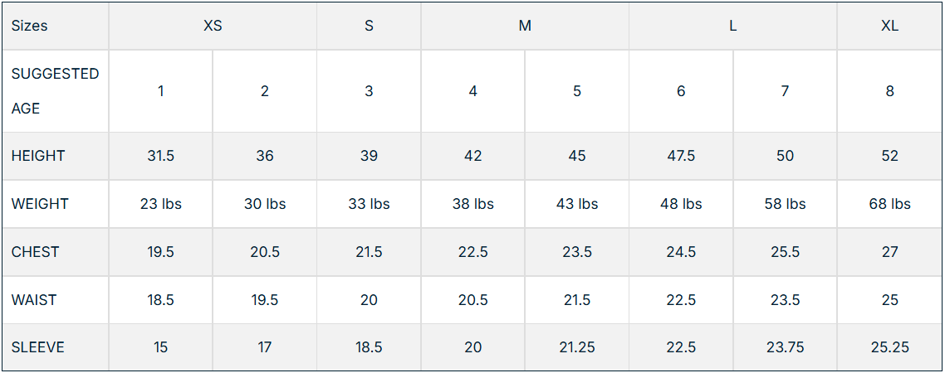Click the CHEST row label
Viewport: 945px width, 373px height.
pyautogui.click(x=36, y=252)
